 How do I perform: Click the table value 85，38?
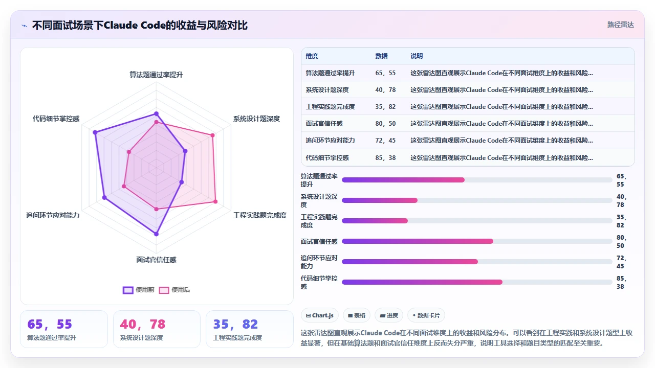tap(385, 157)
